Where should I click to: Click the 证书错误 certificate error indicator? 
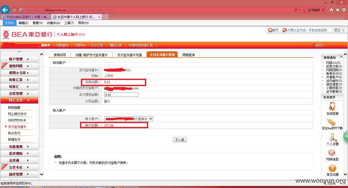tap(312, 10)
